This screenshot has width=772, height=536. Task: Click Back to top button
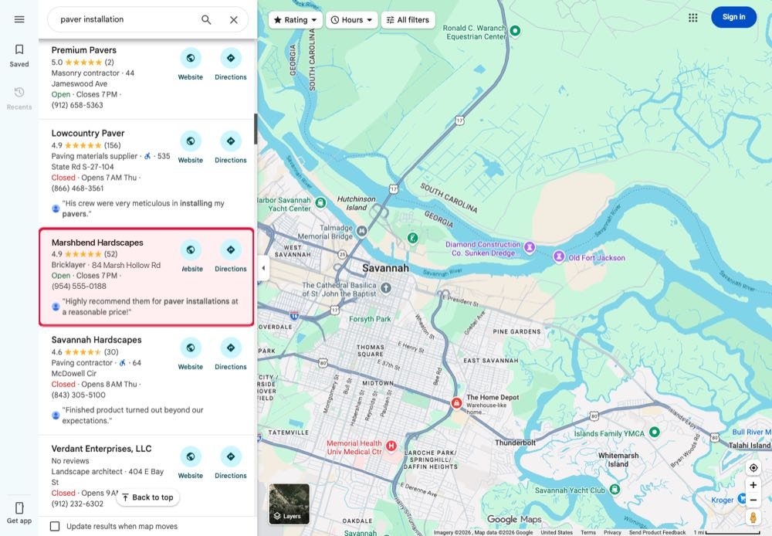click(147, 497)
